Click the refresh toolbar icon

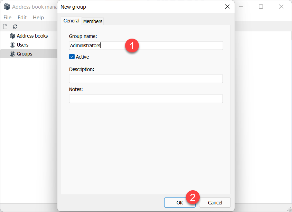(15, 27)
